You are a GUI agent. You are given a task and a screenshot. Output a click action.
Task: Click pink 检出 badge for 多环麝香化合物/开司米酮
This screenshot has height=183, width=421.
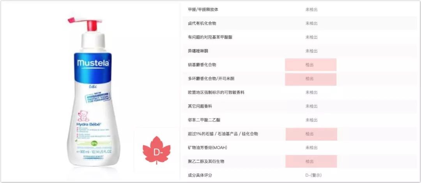click(x=311, y=79)
